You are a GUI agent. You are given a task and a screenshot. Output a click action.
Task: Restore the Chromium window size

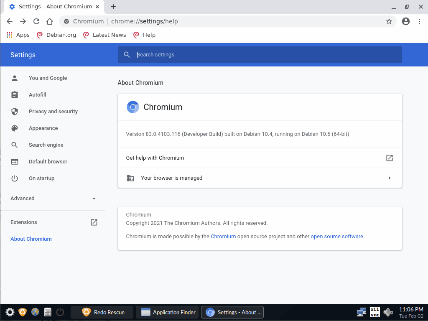[x=407, y=7]
